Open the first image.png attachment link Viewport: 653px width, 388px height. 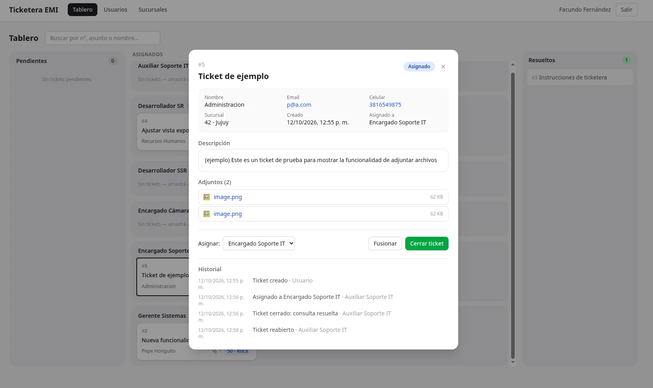[228, 197]
